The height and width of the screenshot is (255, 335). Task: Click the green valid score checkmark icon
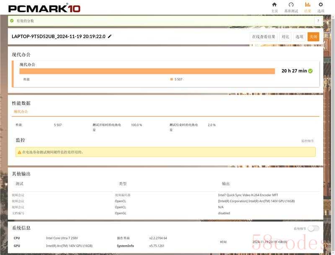[12, 21]
